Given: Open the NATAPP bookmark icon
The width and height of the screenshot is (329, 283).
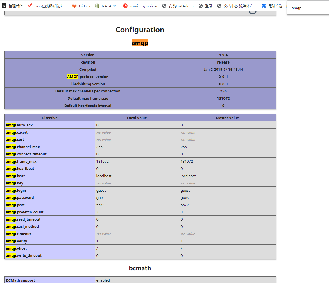Looking at the screenshot, I should [x=97, y=6].
